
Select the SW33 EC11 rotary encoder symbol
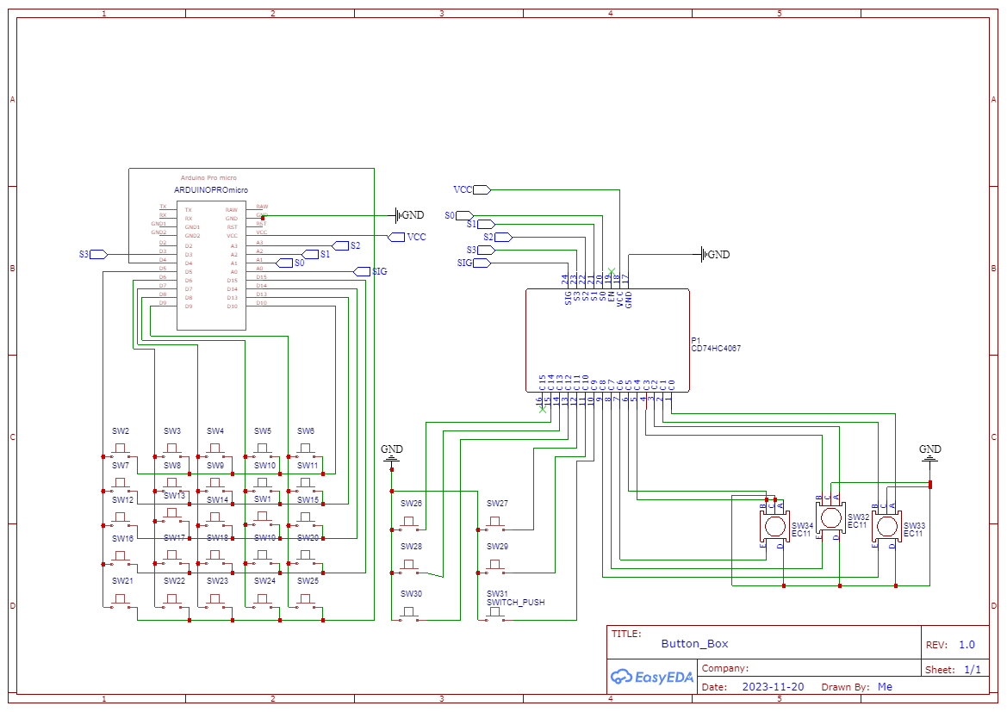click(x=887, y=526)
